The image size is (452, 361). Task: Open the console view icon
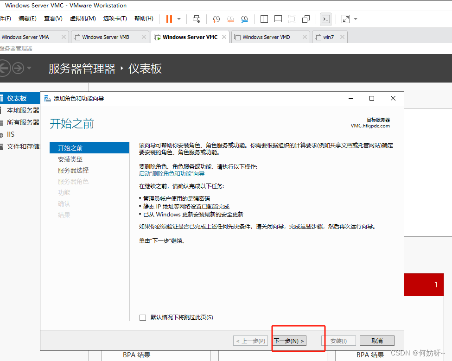pos(326,19)
